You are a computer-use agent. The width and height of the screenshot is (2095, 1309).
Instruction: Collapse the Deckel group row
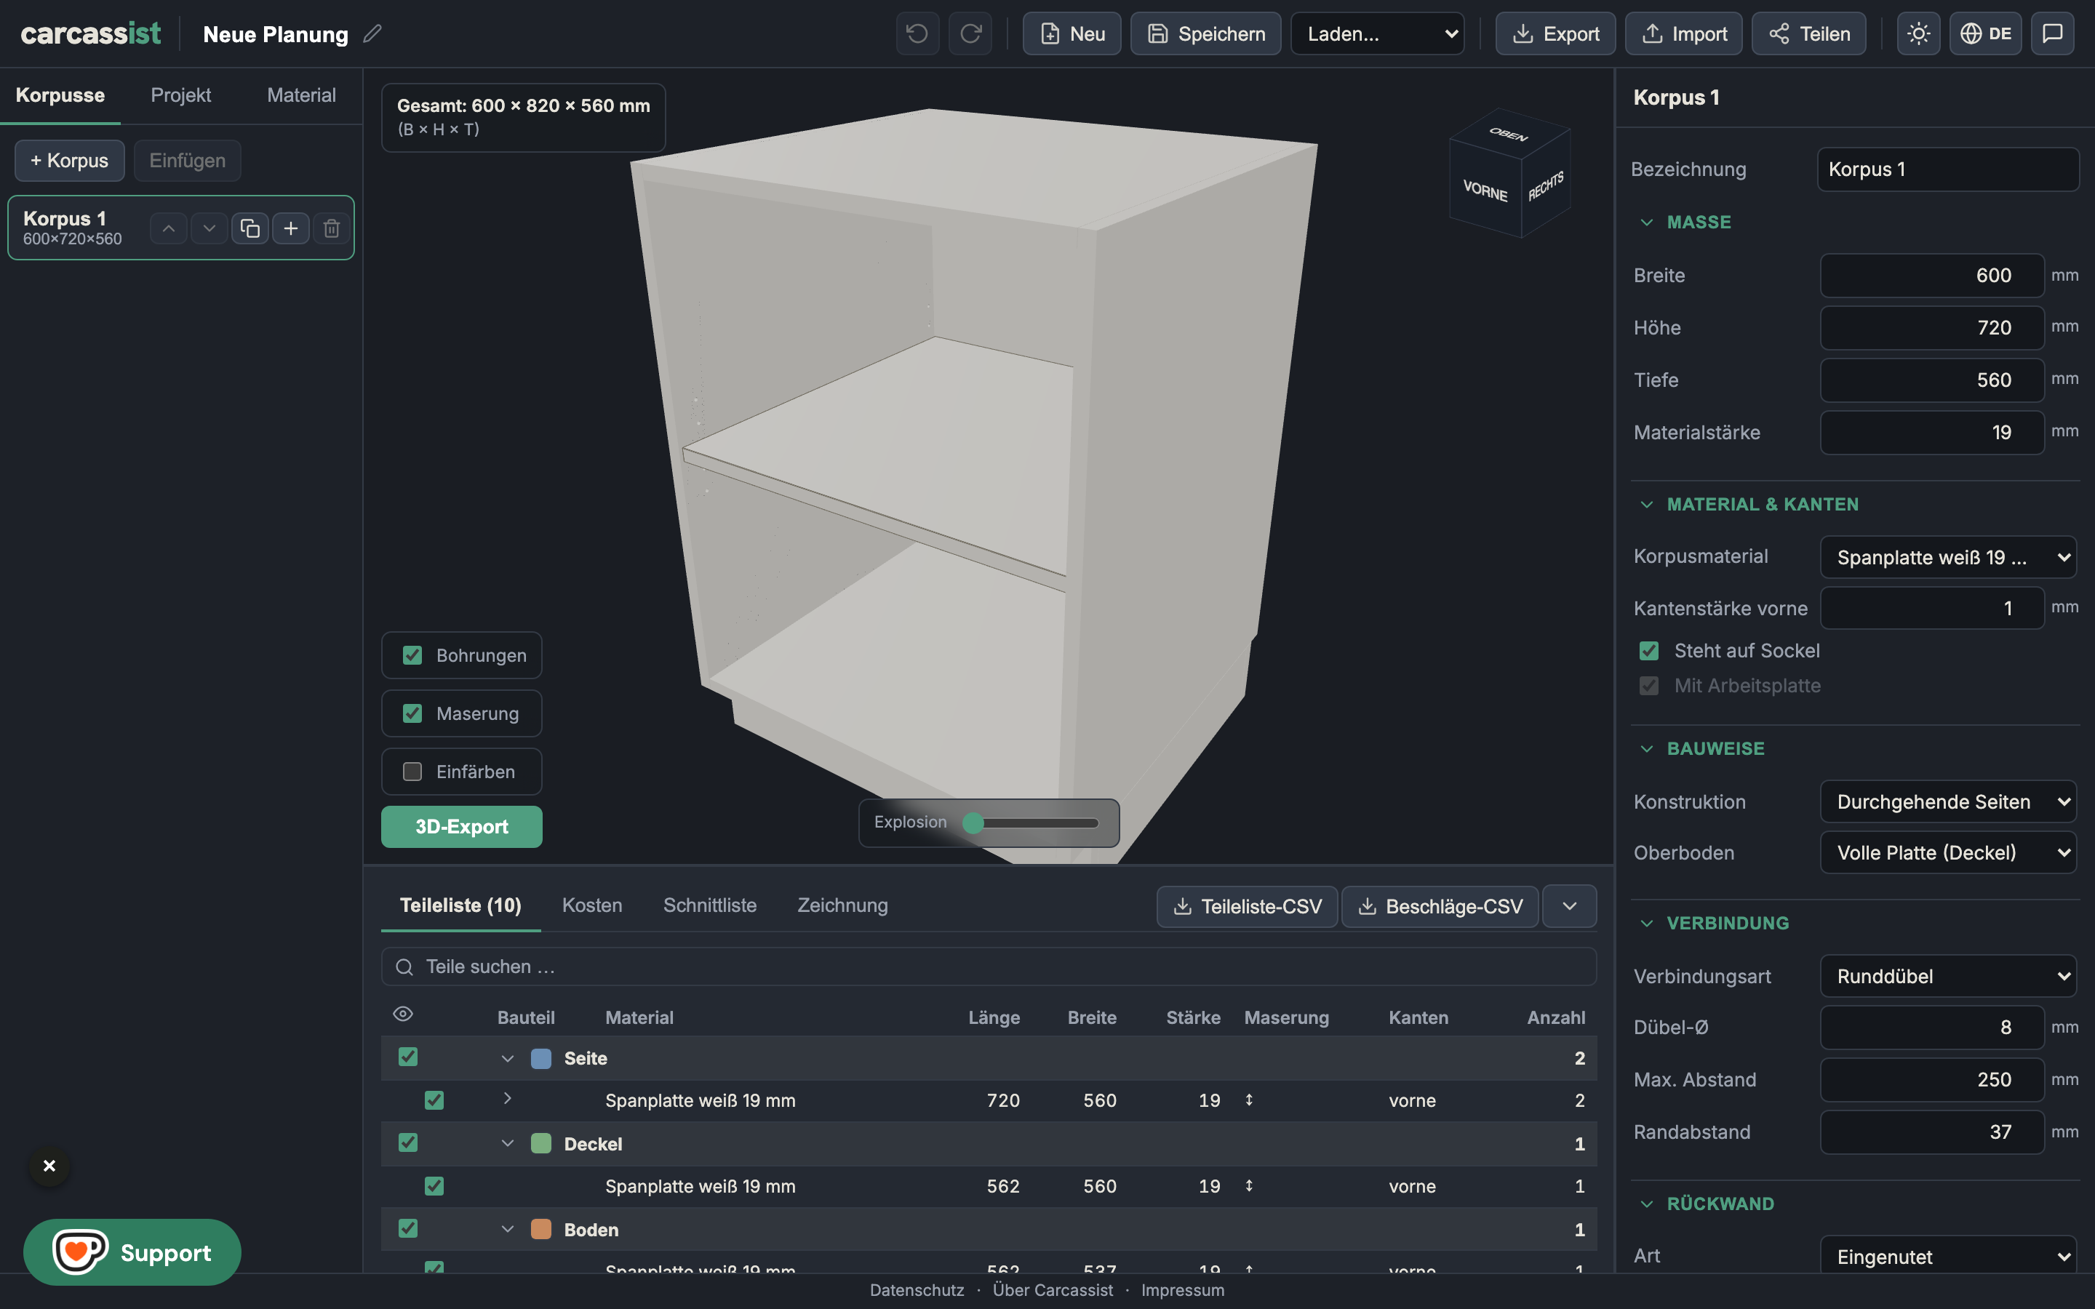(x=508, y=1144)
